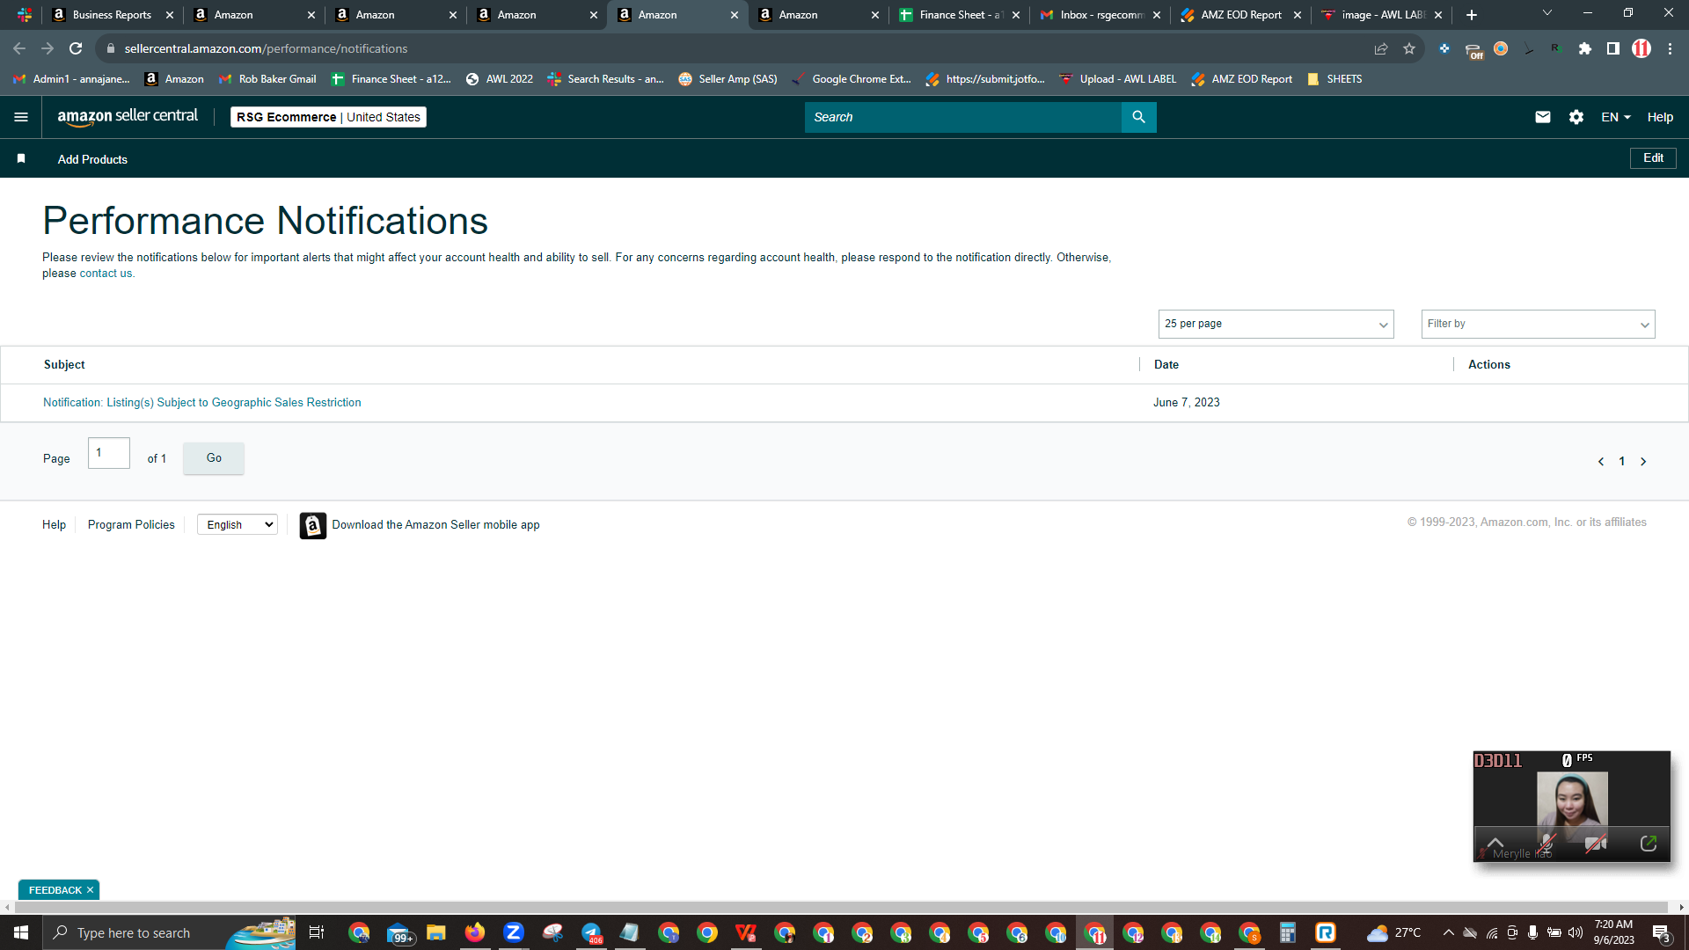Image resolution: width=1689 pixels, height=950 pixels.
Task: Close the FEEDBACK tab
Action: coord(90,890)
